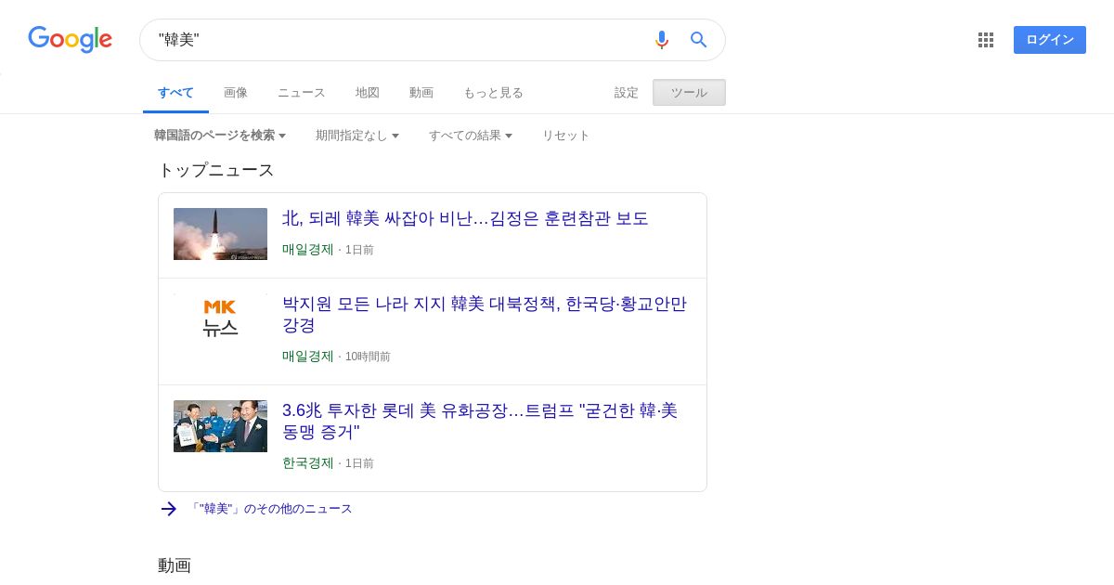Open headline 박지원 모든 나라 지지 韓美 대북정책

pos(486,315)
